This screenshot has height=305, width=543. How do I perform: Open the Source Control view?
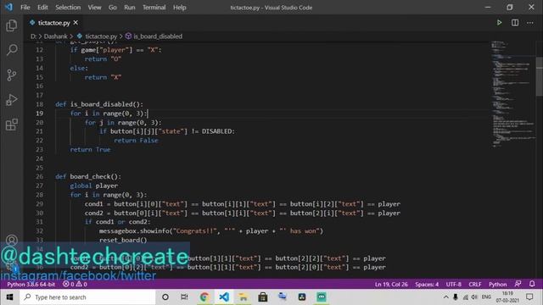(11, 75)
